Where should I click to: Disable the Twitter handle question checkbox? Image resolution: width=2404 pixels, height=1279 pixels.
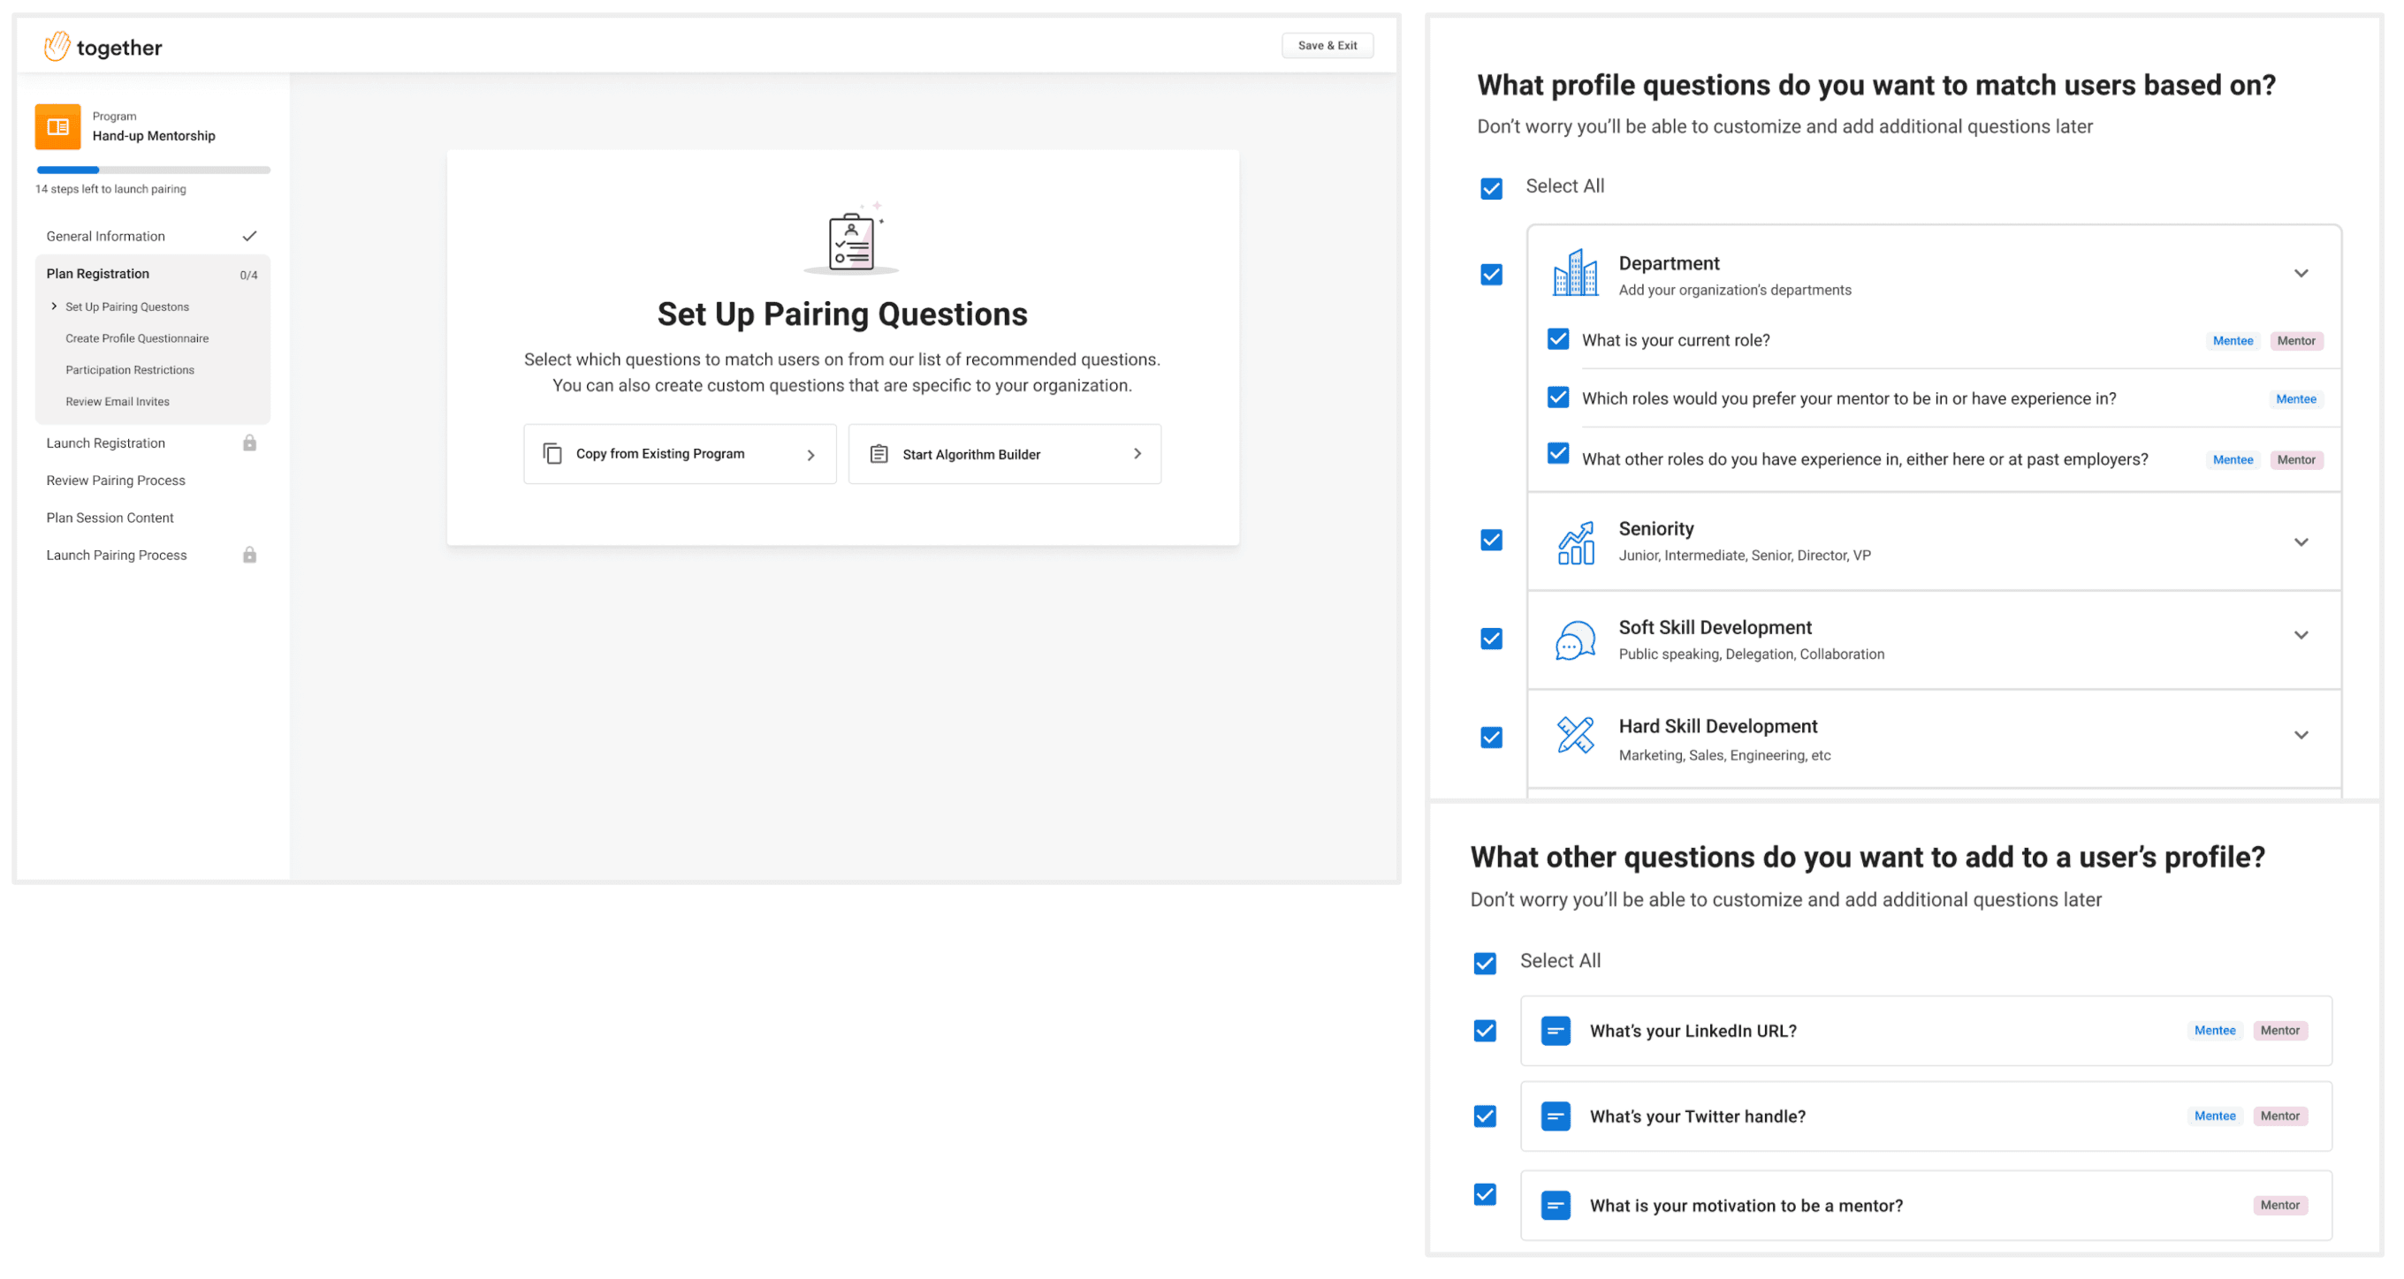[1484, 1116]
